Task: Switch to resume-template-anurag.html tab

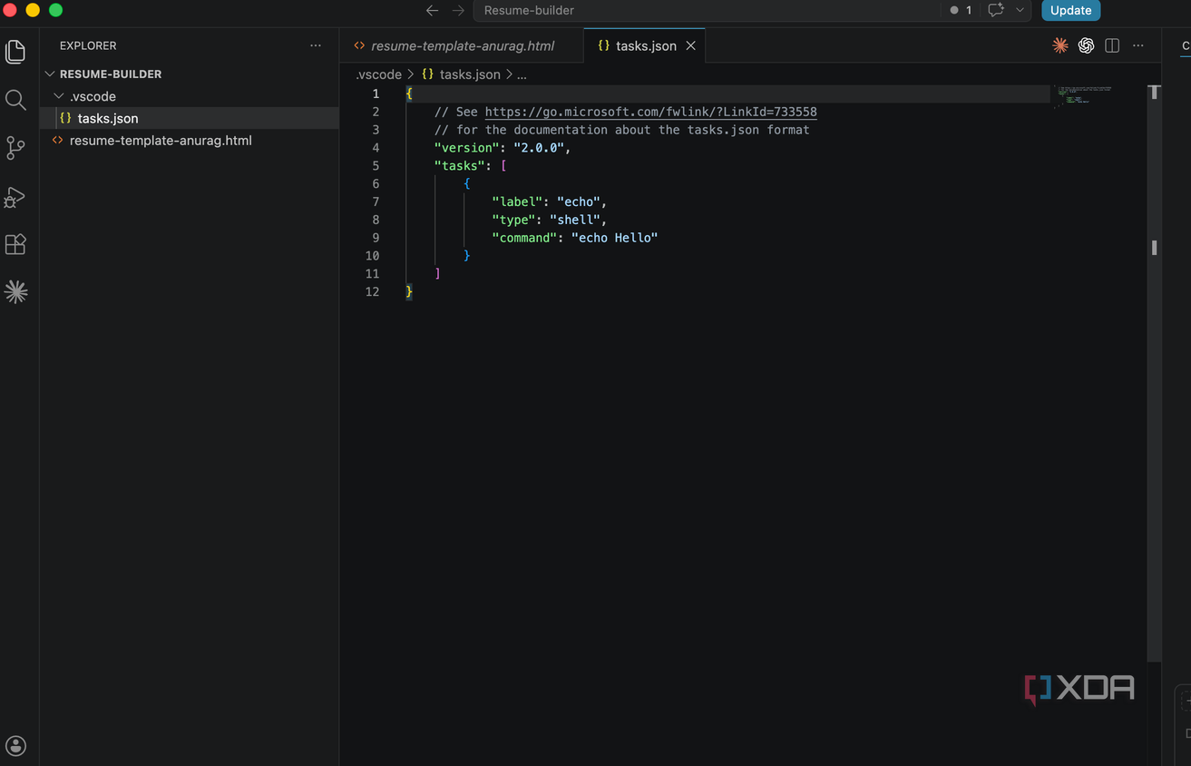Action: pos(462,45)
